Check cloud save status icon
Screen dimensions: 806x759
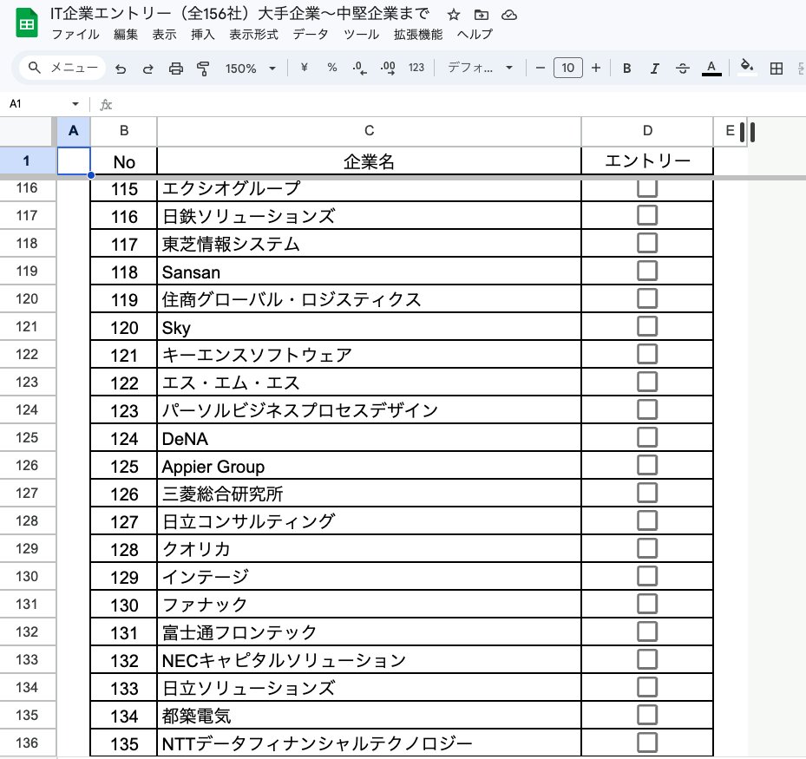pos(509,15)
